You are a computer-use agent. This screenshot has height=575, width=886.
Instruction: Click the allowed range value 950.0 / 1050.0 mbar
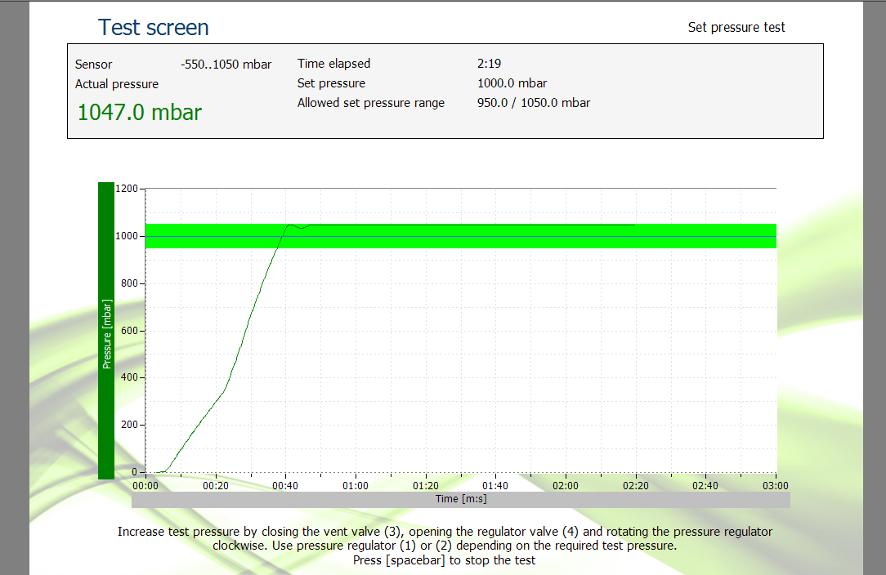[x=533, y=103]
